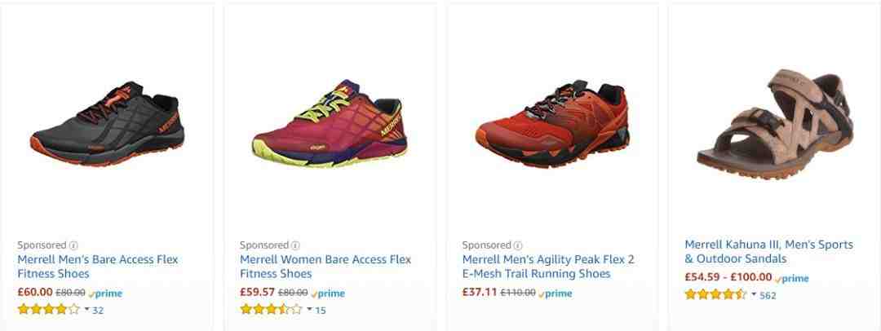
Task: Click the pink women's Merrell shoe image
Action: 330,123
